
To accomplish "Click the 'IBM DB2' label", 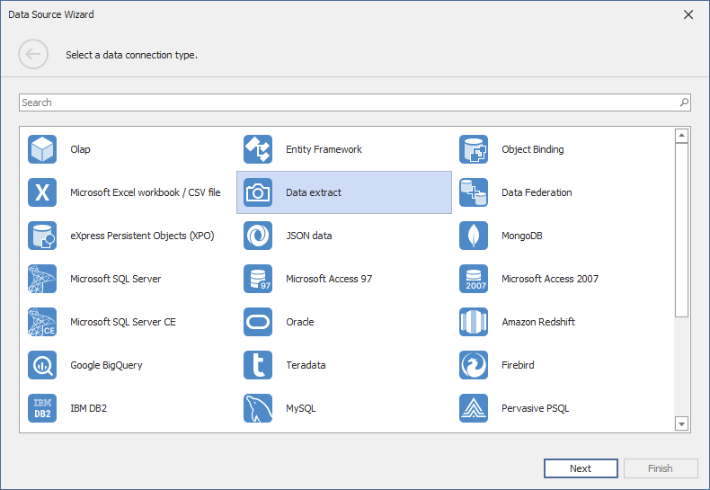I will point(88,408).
